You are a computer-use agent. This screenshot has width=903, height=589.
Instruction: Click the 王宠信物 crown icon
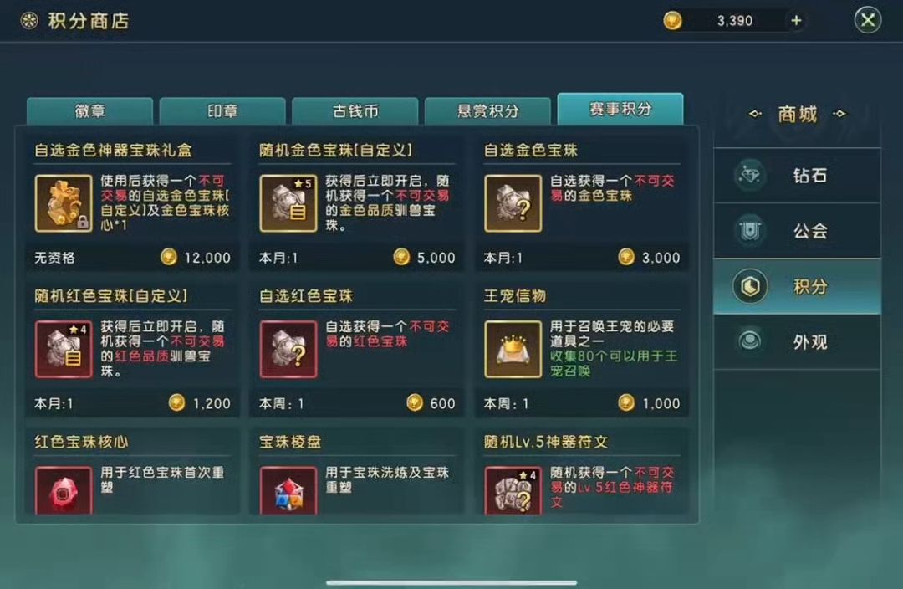pyautogui.click(x=513, y=349)
